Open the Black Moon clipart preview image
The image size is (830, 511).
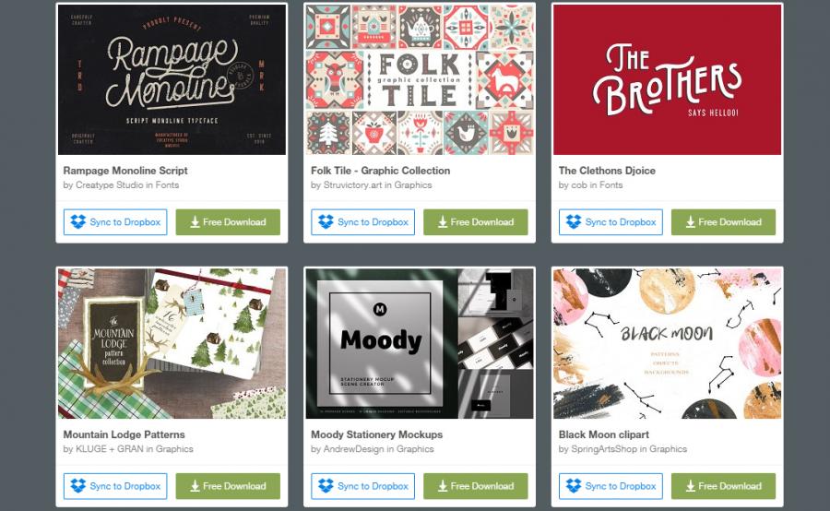(667, 343)
